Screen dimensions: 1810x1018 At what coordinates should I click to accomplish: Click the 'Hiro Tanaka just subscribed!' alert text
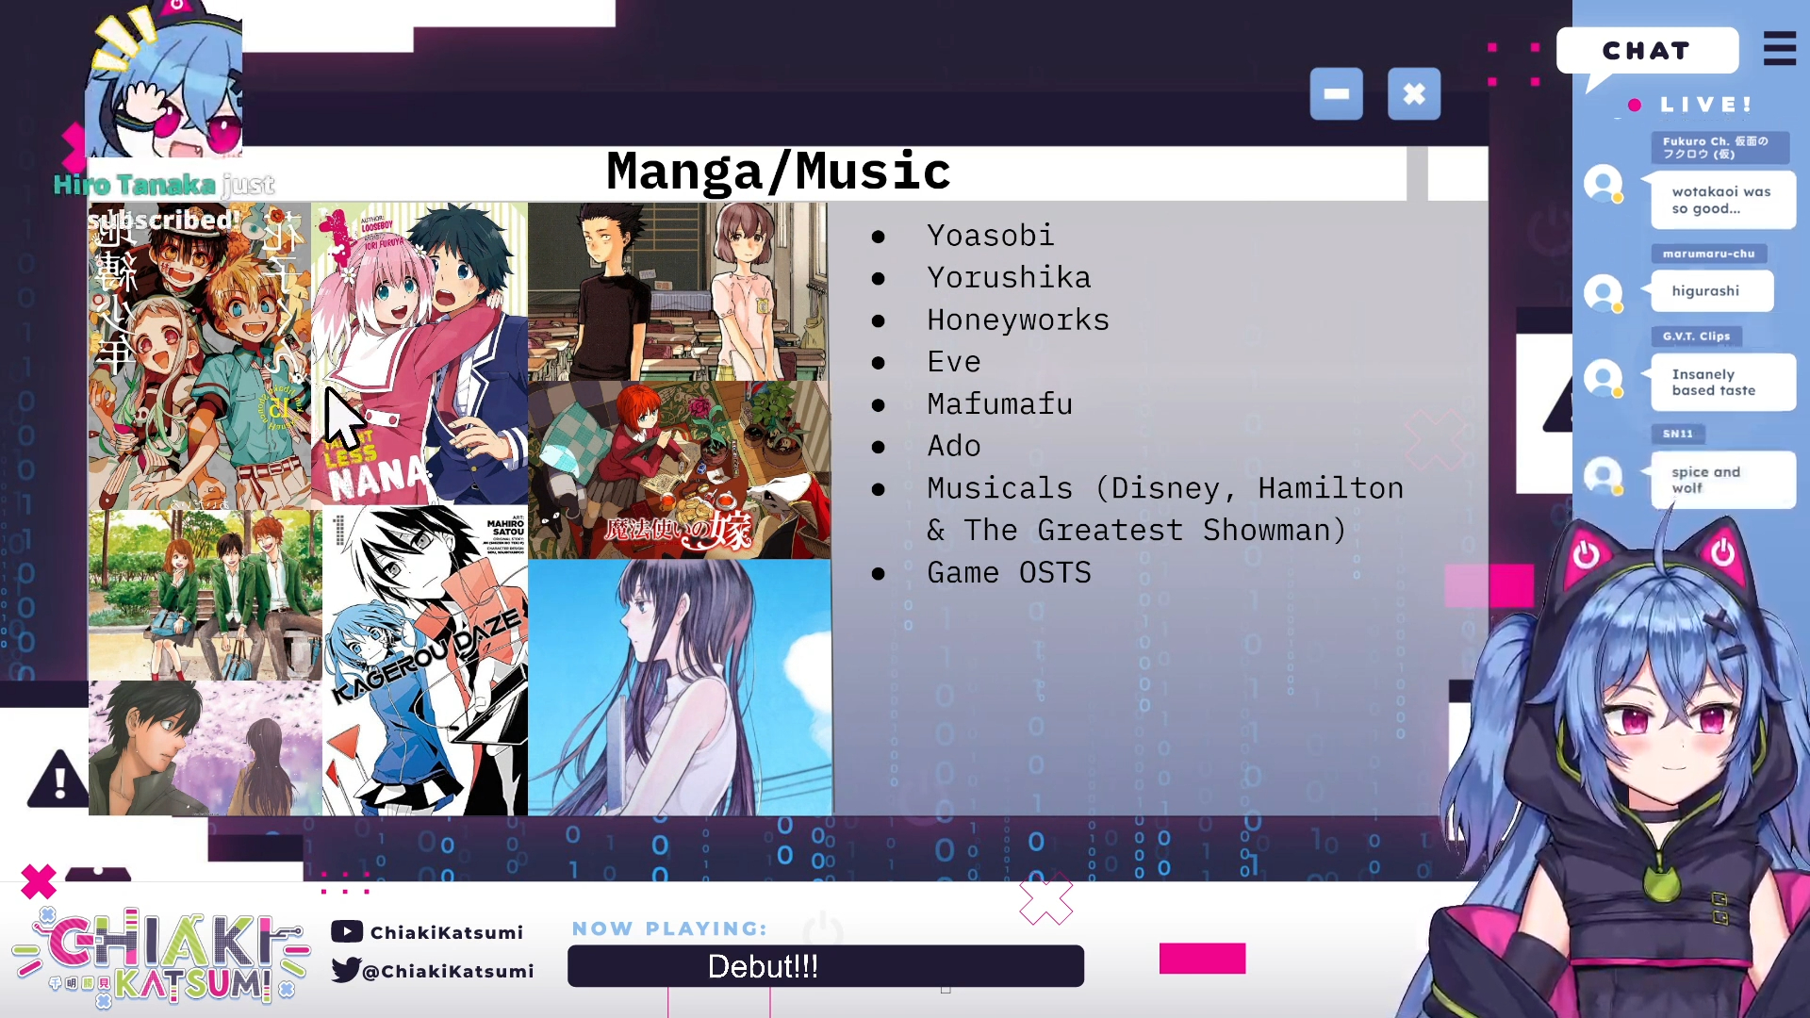click(x=164, y=202)
